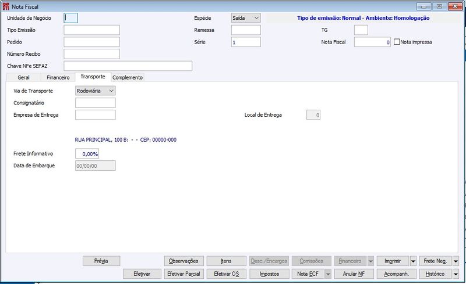This screenshot has width=466, height=284.
Task: Click the Série field containing 1
Action: click(x=246, y=42)
